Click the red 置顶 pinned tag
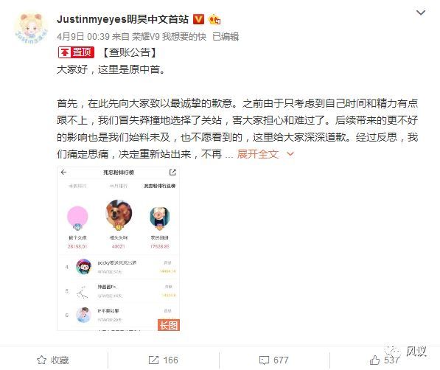Image resolution: width=440 pixels, height=370 pixels. [76, 52]
